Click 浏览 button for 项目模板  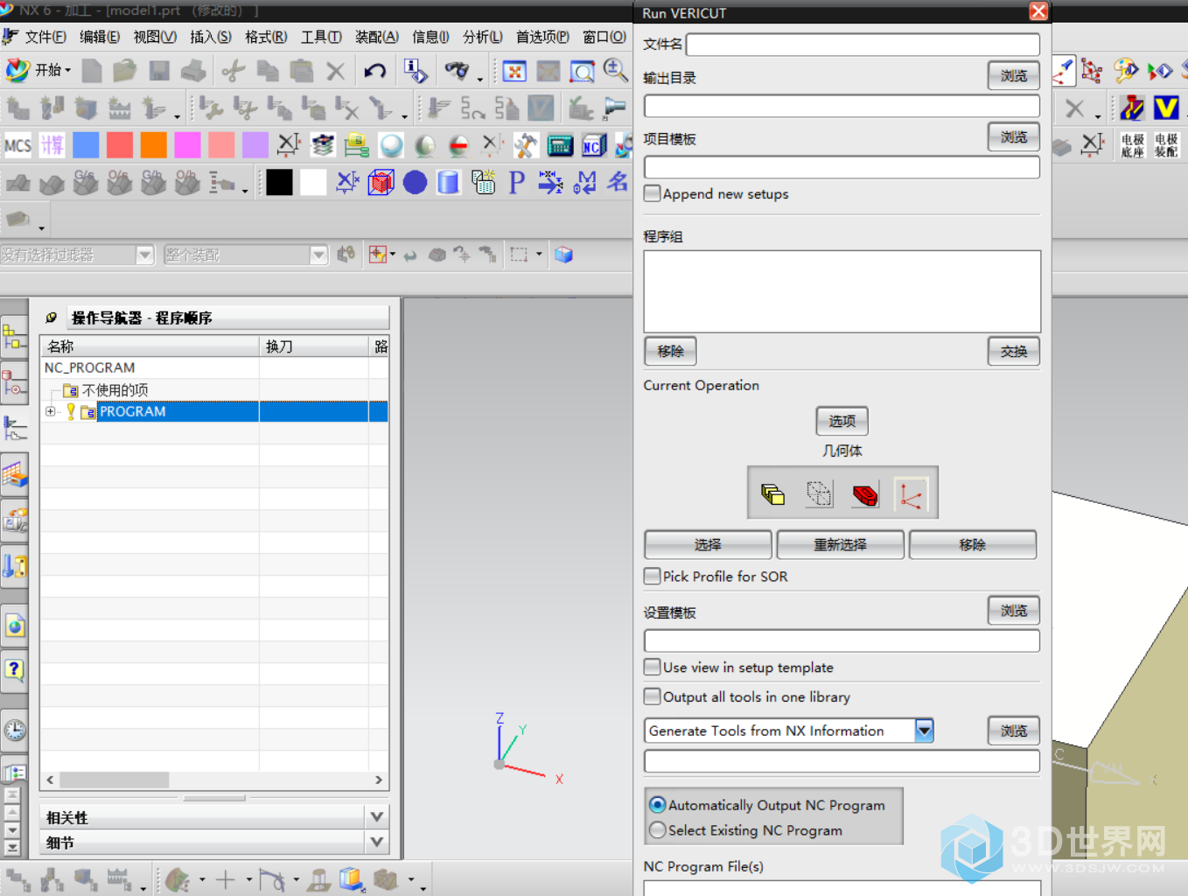tap(1014, 137)
